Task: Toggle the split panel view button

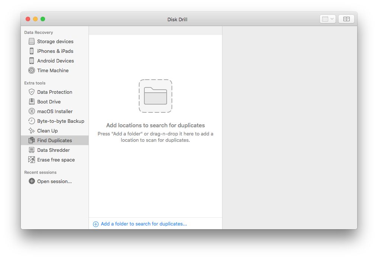Action: pos(346,19)
